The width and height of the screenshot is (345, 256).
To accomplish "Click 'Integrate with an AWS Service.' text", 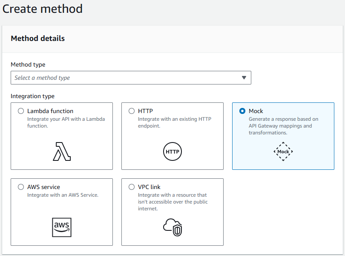I will [x=63, y=195].
